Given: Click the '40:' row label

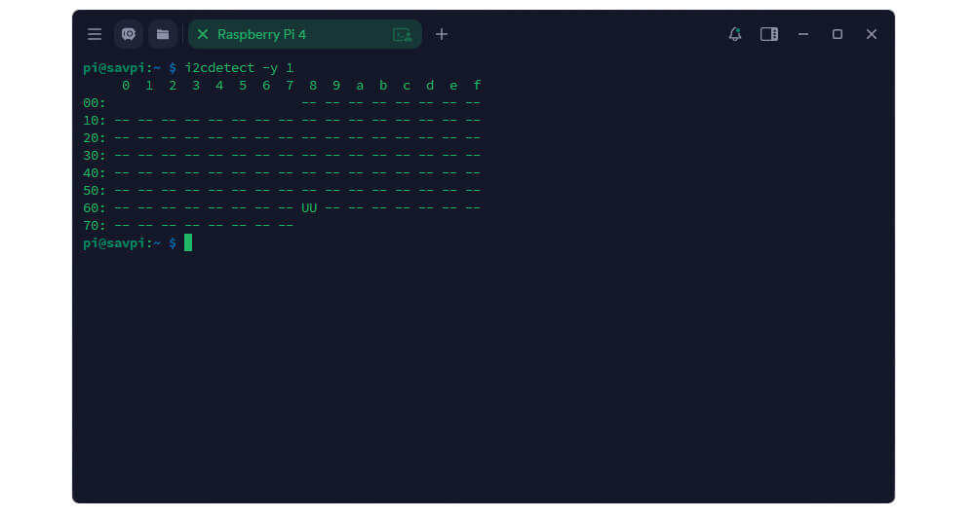Looking at the screenshot, I should (x=95, y=173).
